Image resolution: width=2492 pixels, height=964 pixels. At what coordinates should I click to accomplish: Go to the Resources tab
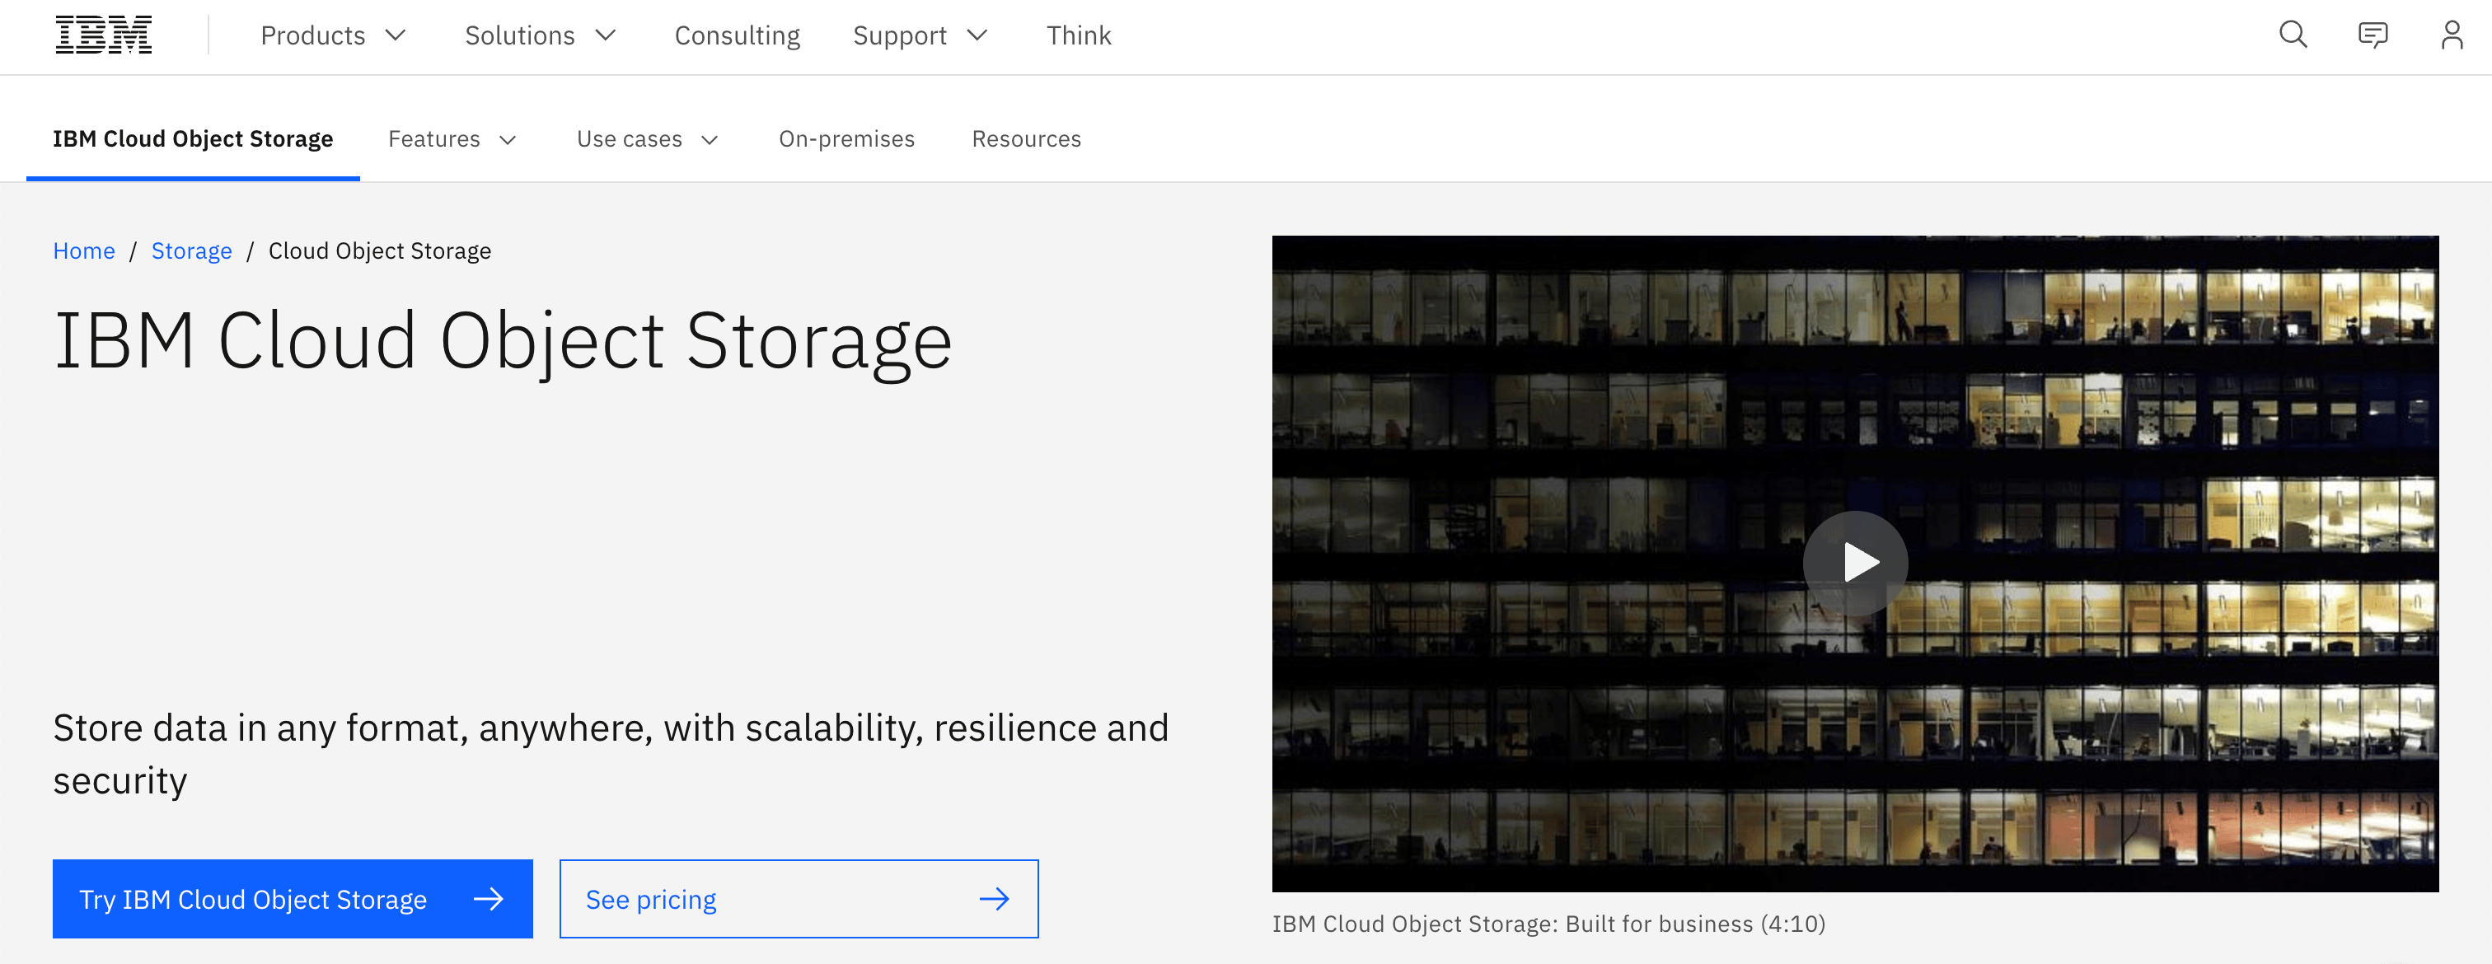(1027, 139)
